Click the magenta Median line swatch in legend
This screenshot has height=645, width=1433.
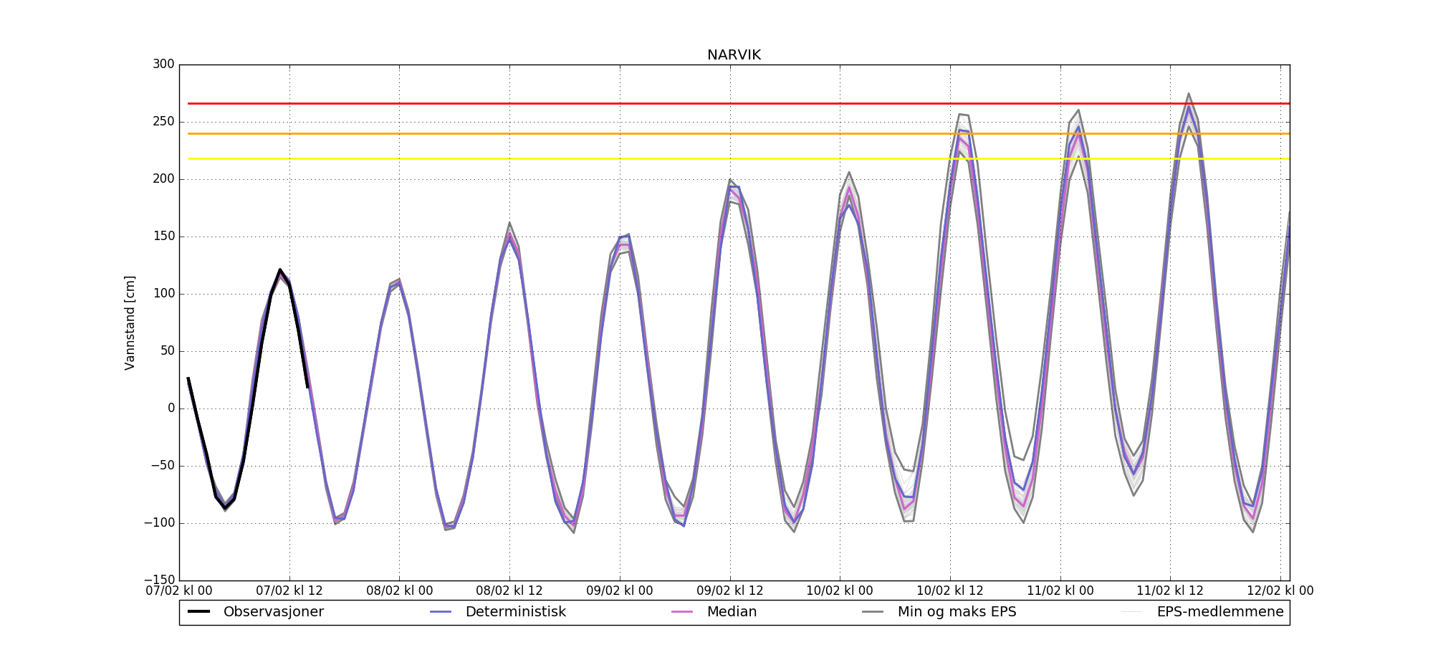[x=682, y=612]
